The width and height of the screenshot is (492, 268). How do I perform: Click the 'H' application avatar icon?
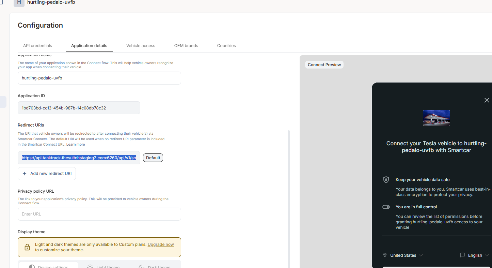pos(19,3)
